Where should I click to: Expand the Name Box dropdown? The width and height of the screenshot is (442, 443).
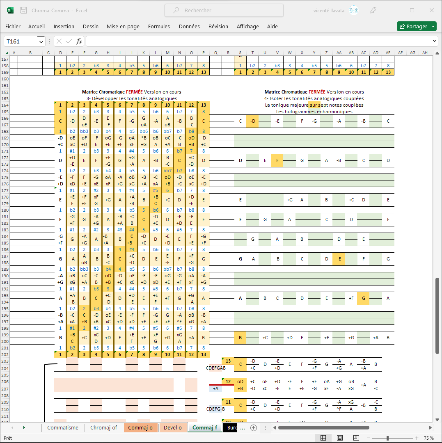pyautogui.click(x=41, y=41)
